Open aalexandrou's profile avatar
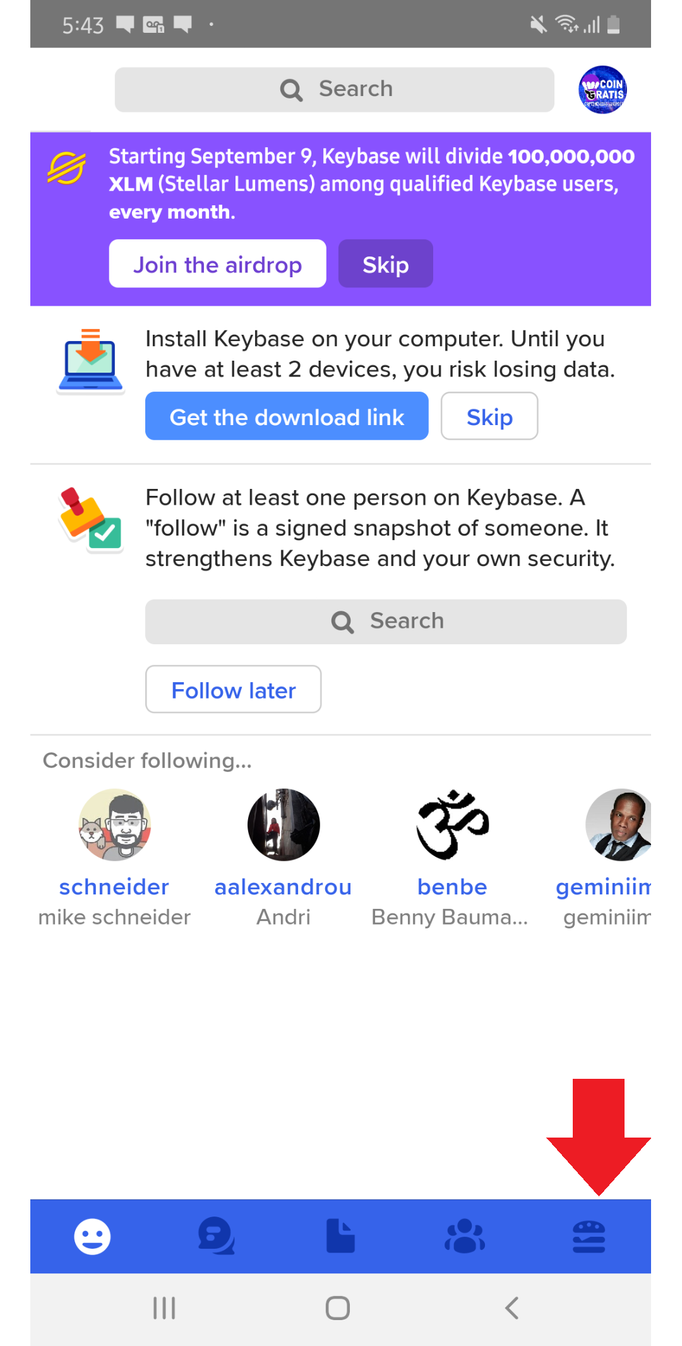The image size is (682, 1346). point(284,824)
